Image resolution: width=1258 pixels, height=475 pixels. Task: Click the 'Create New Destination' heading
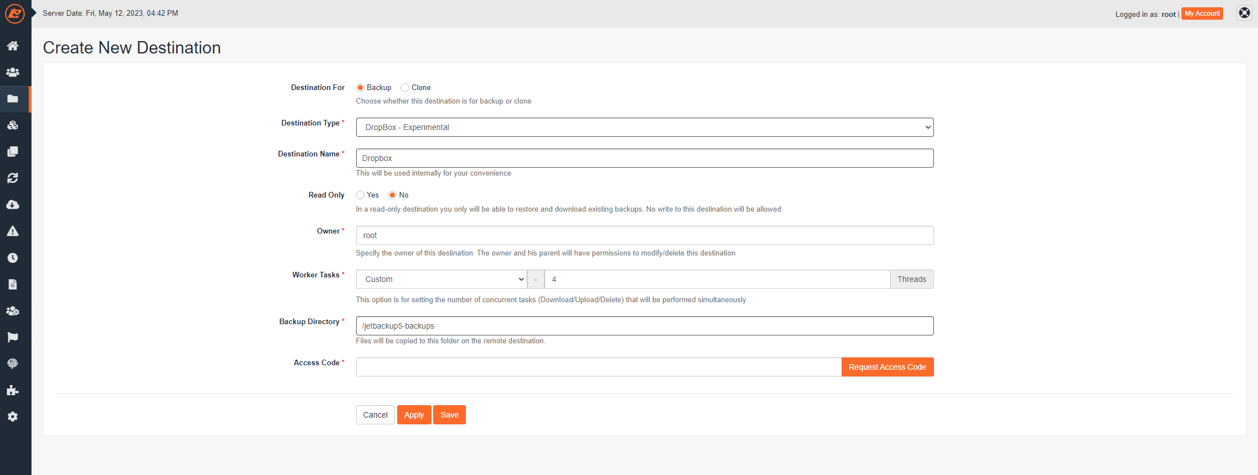point(132,47)
